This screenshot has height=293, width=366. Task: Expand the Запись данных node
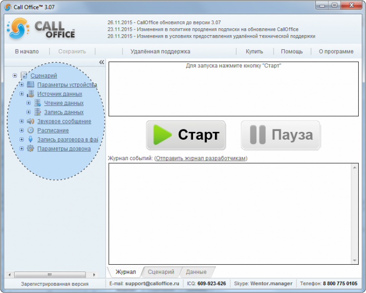pos(28,112)
